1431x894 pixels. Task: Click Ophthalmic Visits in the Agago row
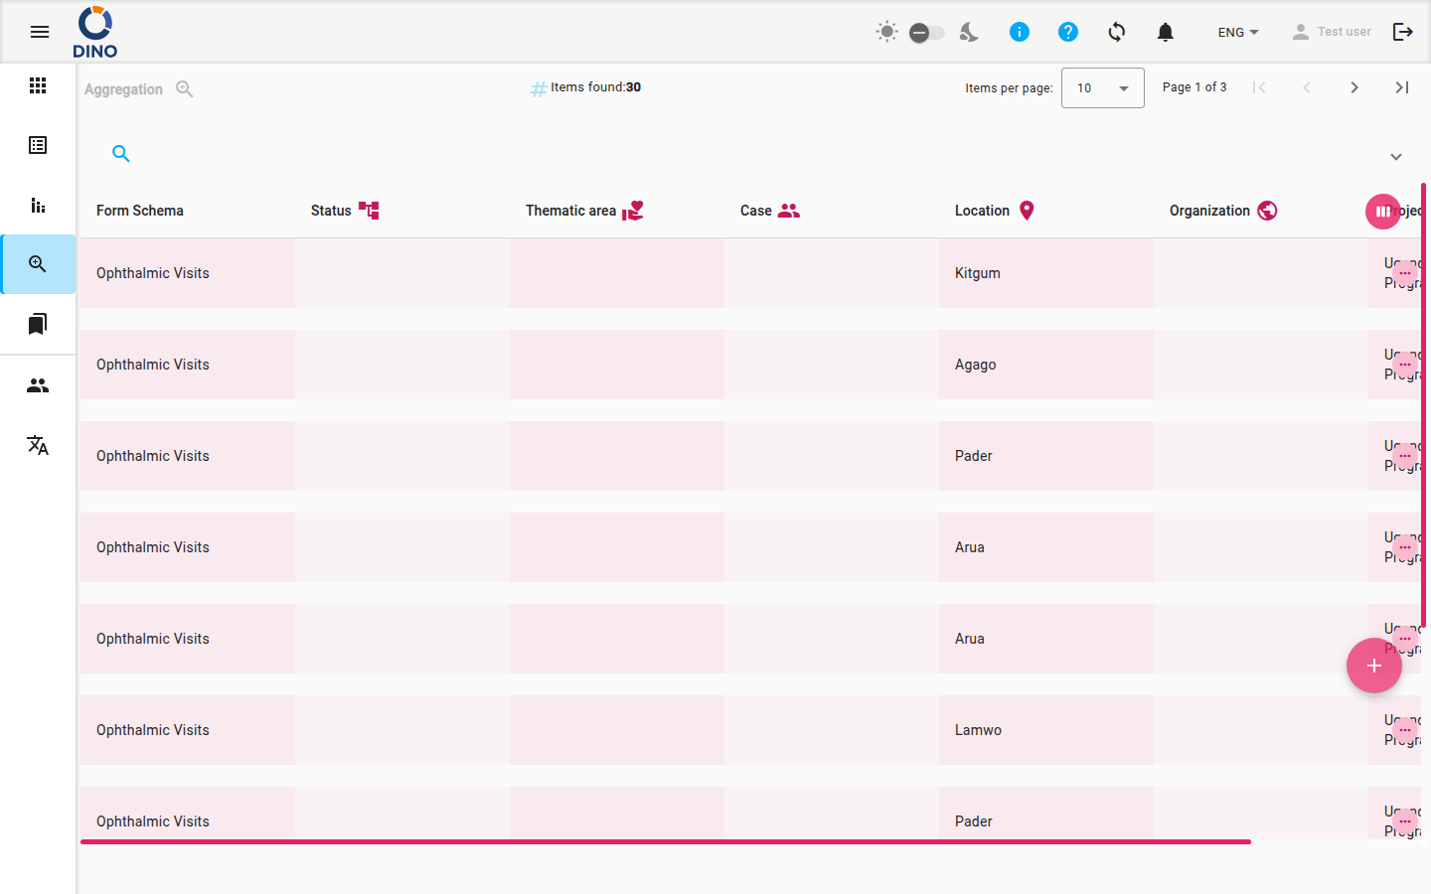tap(153, 365)
